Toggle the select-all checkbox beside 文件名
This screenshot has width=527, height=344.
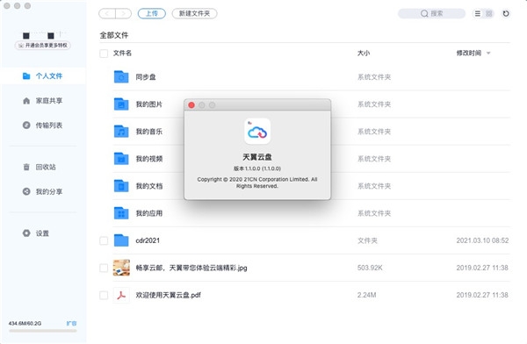(x=104, y=54)
